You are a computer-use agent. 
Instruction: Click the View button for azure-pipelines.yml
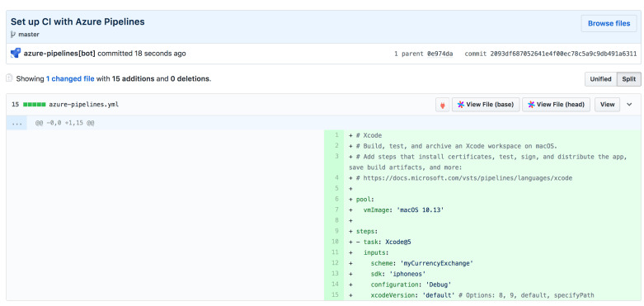(x=607, y=105)
